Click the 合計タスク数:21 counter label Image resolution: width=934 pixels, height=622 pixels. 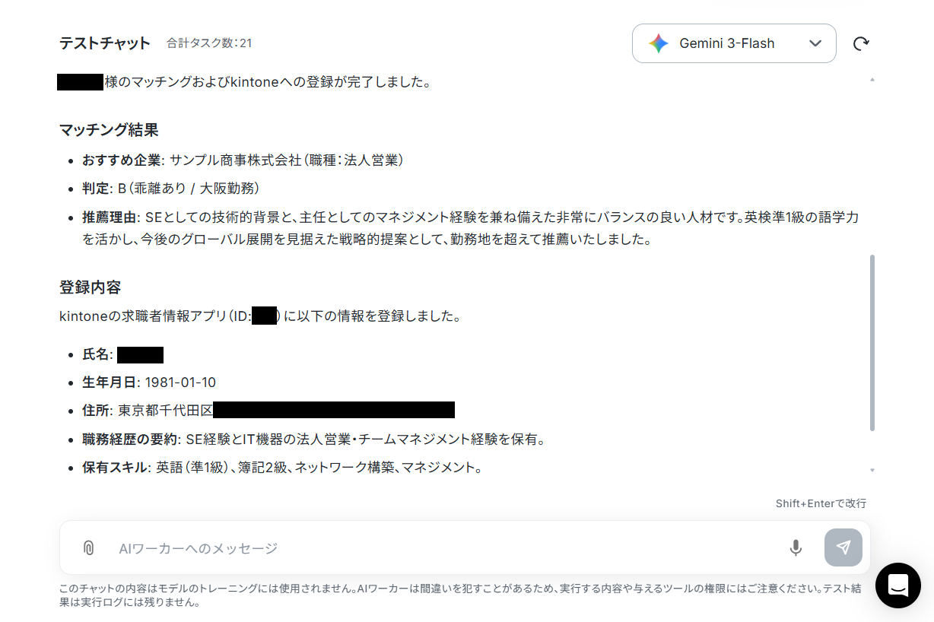pyautogui.click(x=209, y=43)
